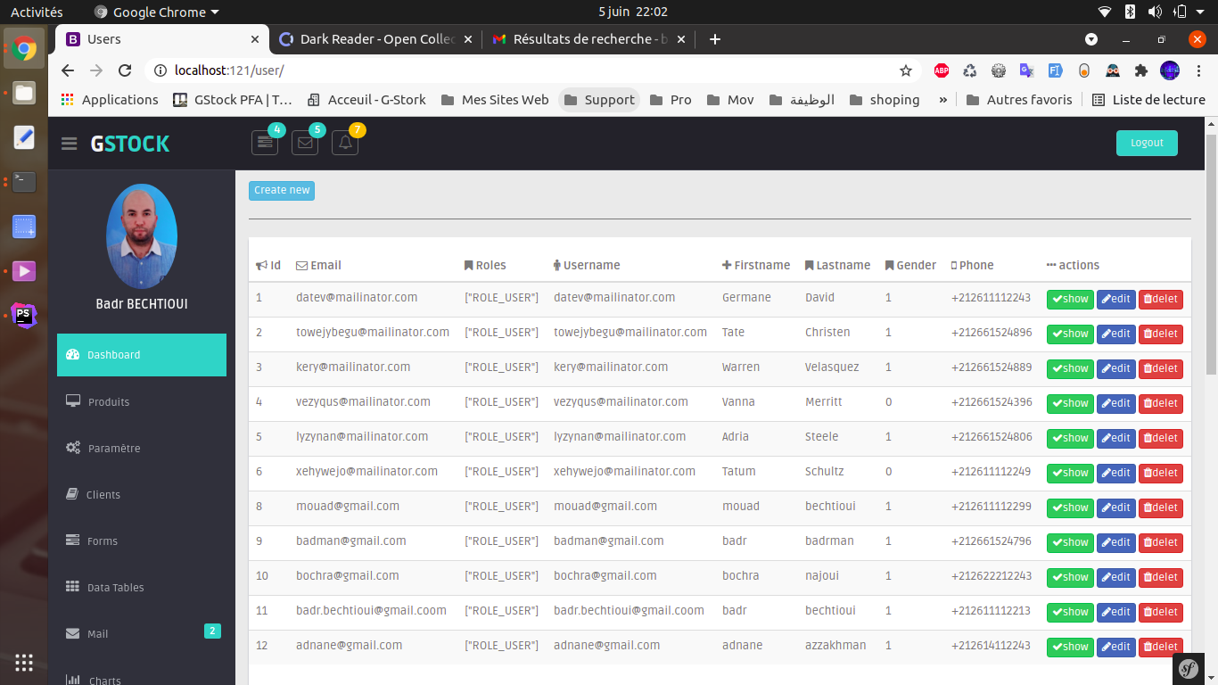Select Produits in the sidebar menu
This screenshot has height=685, width=1218.
(x=109, y=402)
